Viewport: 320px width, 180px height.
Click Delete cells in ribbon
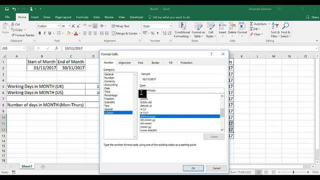pyautogui.click(x=232, y=30)
